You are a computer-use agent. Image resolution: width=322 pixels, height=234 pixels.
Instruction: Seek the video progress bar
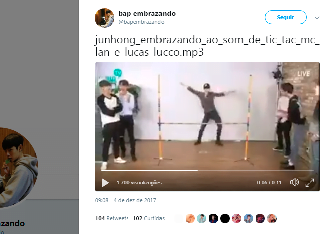coord(207,170)
